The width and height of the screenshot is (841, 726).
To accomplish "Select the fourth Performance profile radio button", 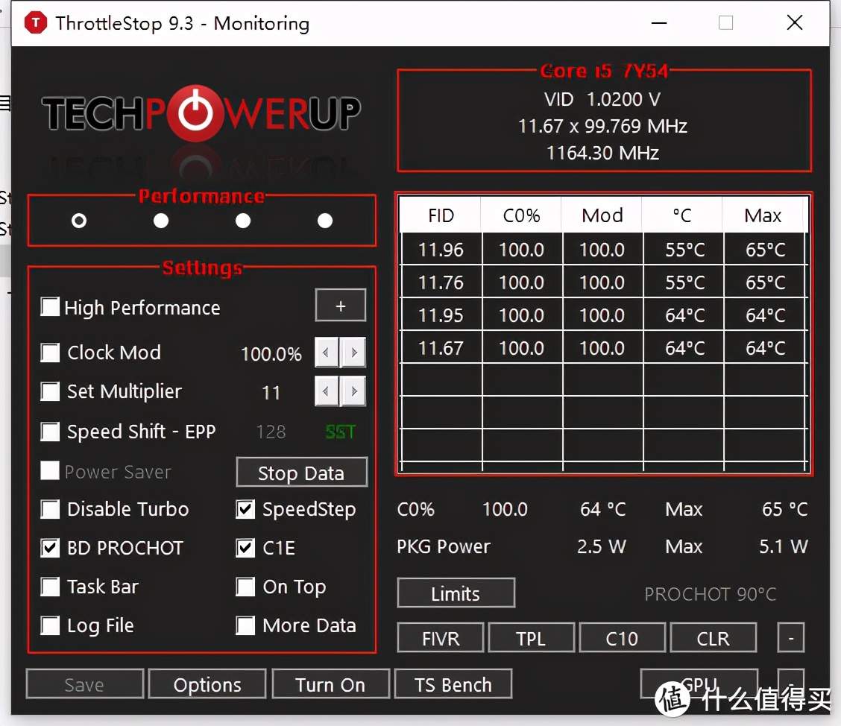I will (x=325, y=221).
